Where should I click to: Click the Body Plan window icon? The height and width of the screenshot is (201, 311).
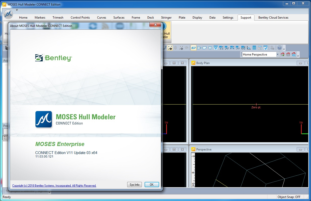coord(193,63)
